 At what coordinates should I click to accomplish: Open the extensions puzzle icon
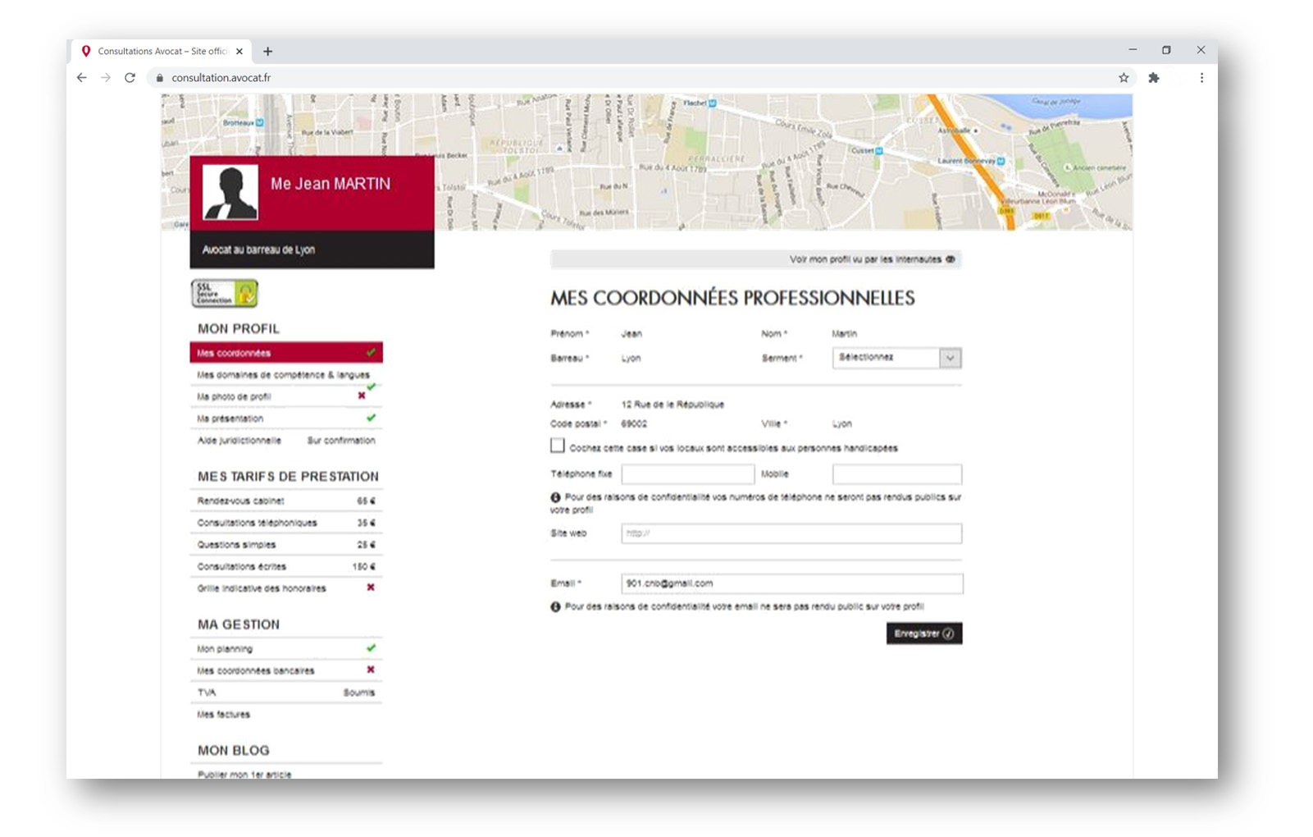pos(1154,78)
